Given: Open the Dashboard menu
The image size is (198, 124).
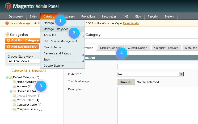Looking at the screenshot, I should coord(16,16).
